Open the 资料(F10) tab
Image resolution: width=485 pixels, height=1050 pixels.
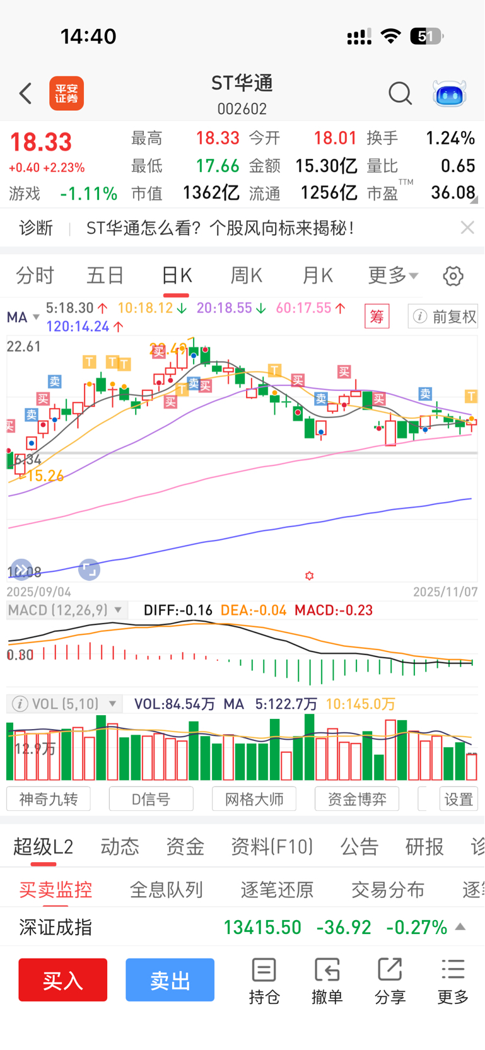point(272,846)
